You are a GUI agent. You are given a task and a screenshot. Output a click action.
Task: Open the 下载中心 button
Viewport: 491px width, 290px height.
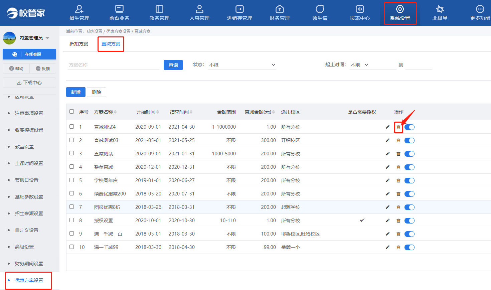29,83
